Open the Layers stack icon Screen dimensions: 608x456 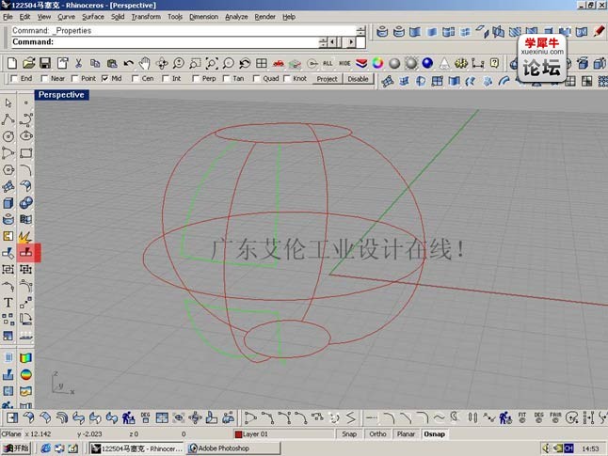(361, 63)
